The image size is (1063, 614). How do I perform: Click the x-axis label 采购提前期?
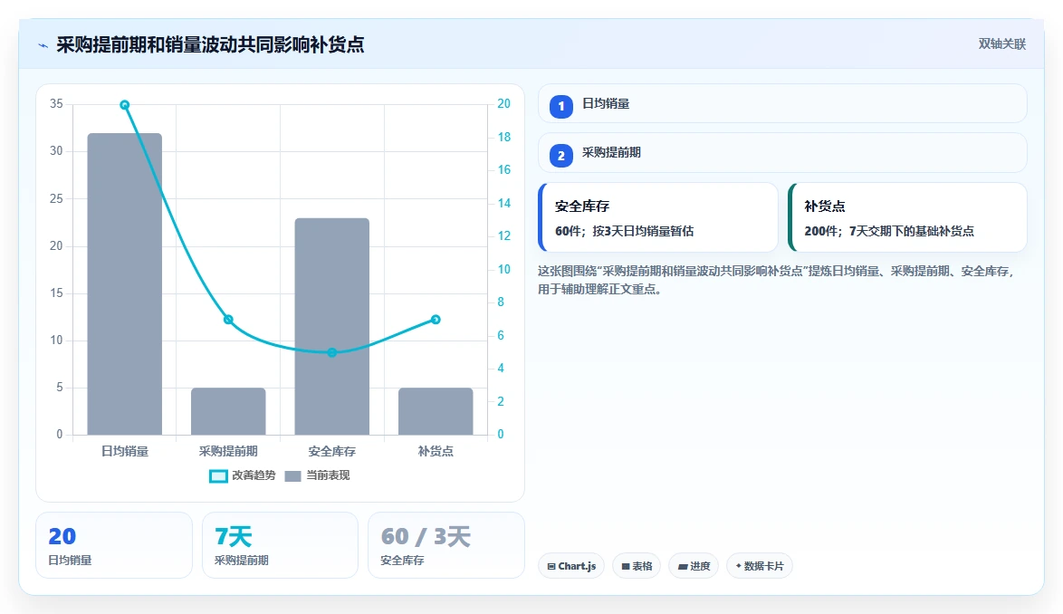tap(228, 451)
